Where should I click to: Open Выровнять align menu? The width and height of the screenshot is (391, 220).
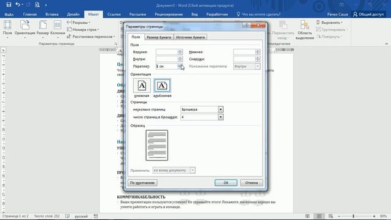pyautogui.click(x=329, y=23)
